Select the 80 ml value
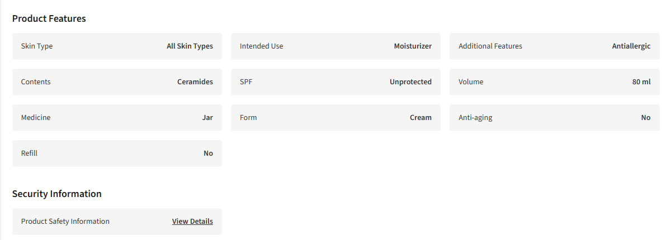 (641, 82)
